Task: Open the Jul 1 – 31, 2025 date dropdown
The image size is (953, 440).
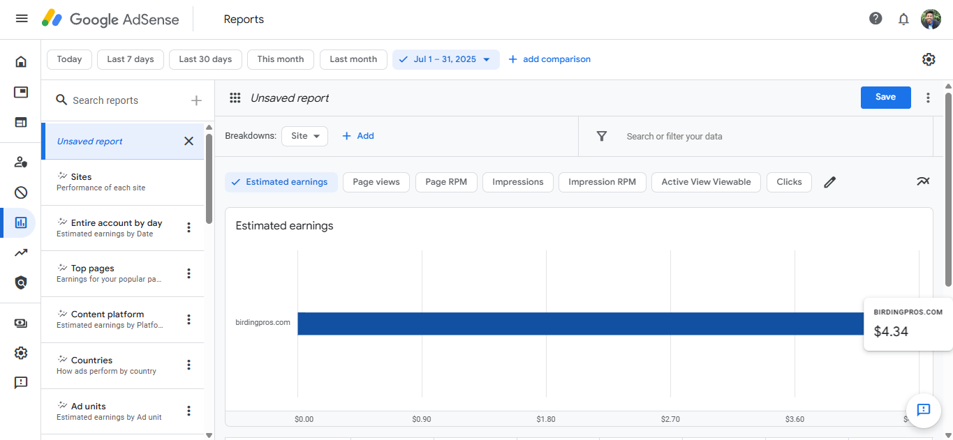Action: pyautogui.click(x=446, y=59)
